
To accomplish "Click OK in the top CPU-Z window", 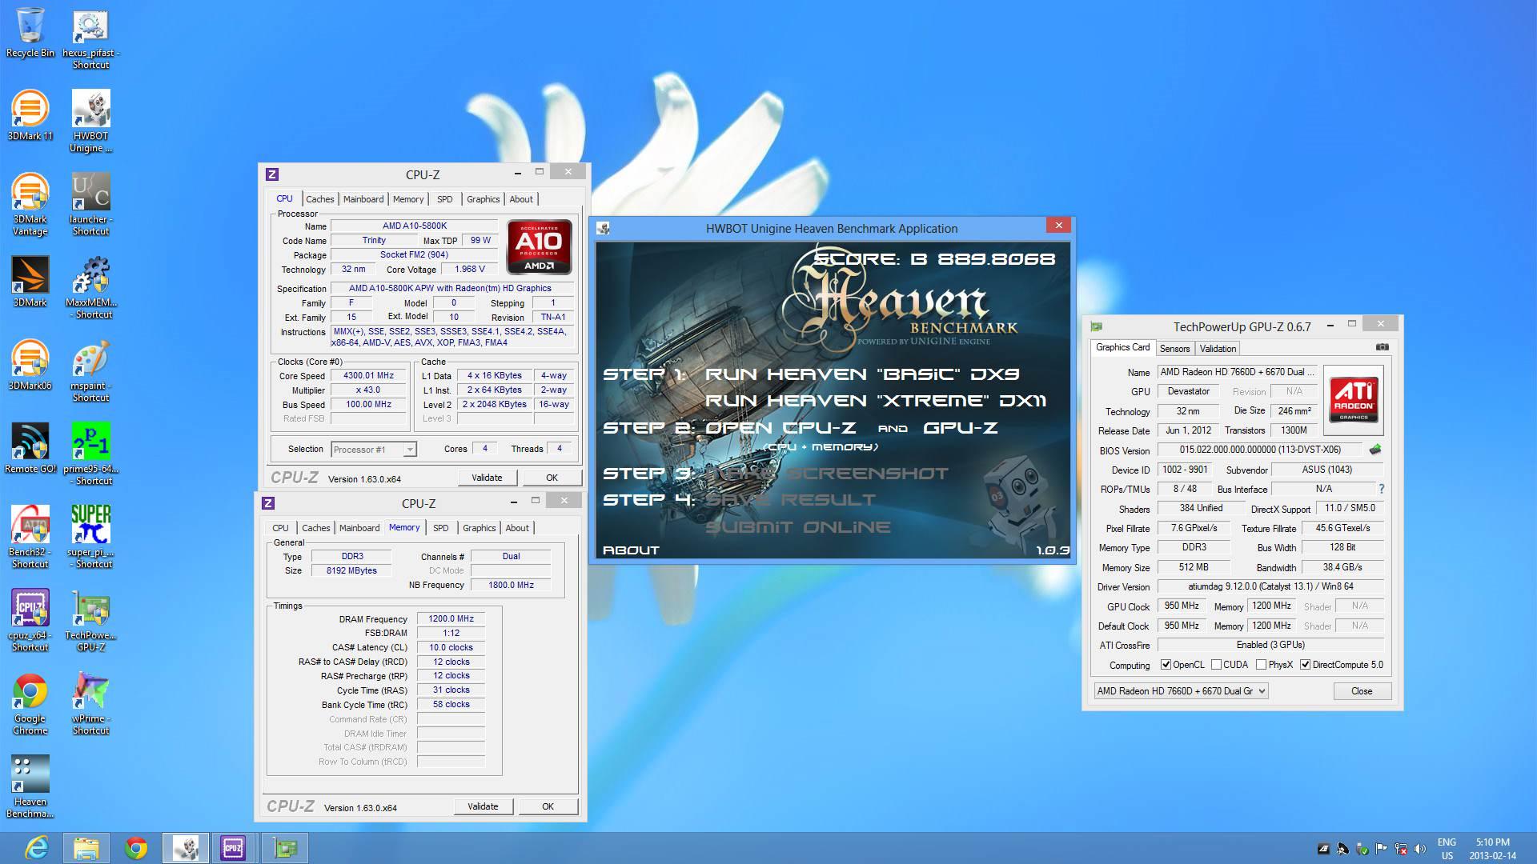I will point(552,478).
